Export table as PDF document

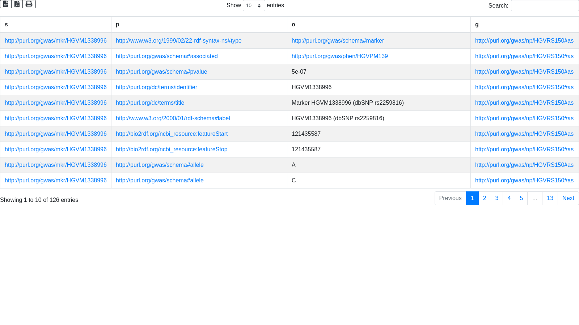(17, 4)
